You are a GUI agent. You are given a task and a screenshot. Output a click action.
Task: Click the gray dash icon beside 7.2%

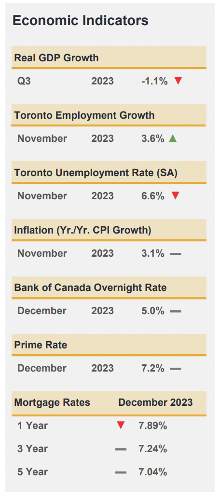176,369
